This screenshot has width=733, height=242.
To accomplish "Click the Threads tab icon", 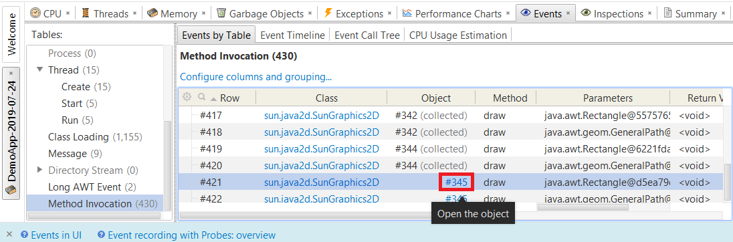I will click(86, 13).
